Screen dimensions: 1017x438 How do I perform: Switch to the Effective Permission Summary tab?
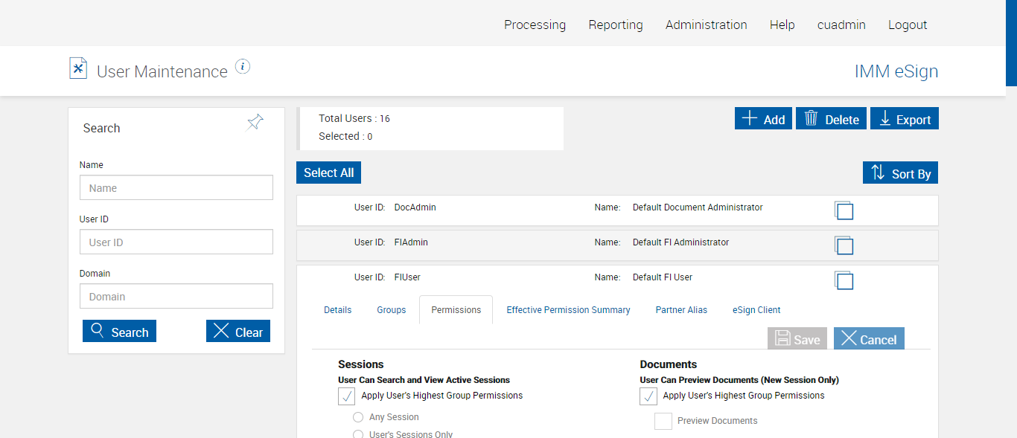point(568,310)
